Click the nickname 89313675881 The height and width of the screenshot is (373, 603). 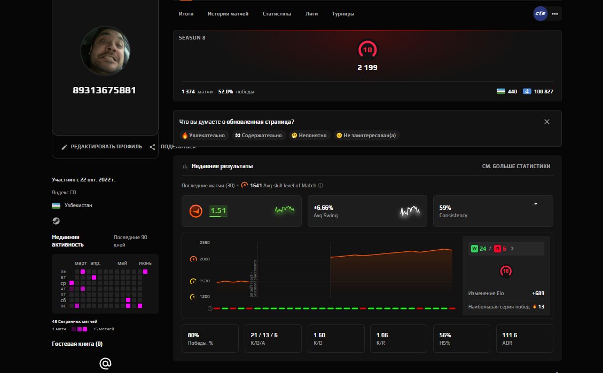pos(104,90)
